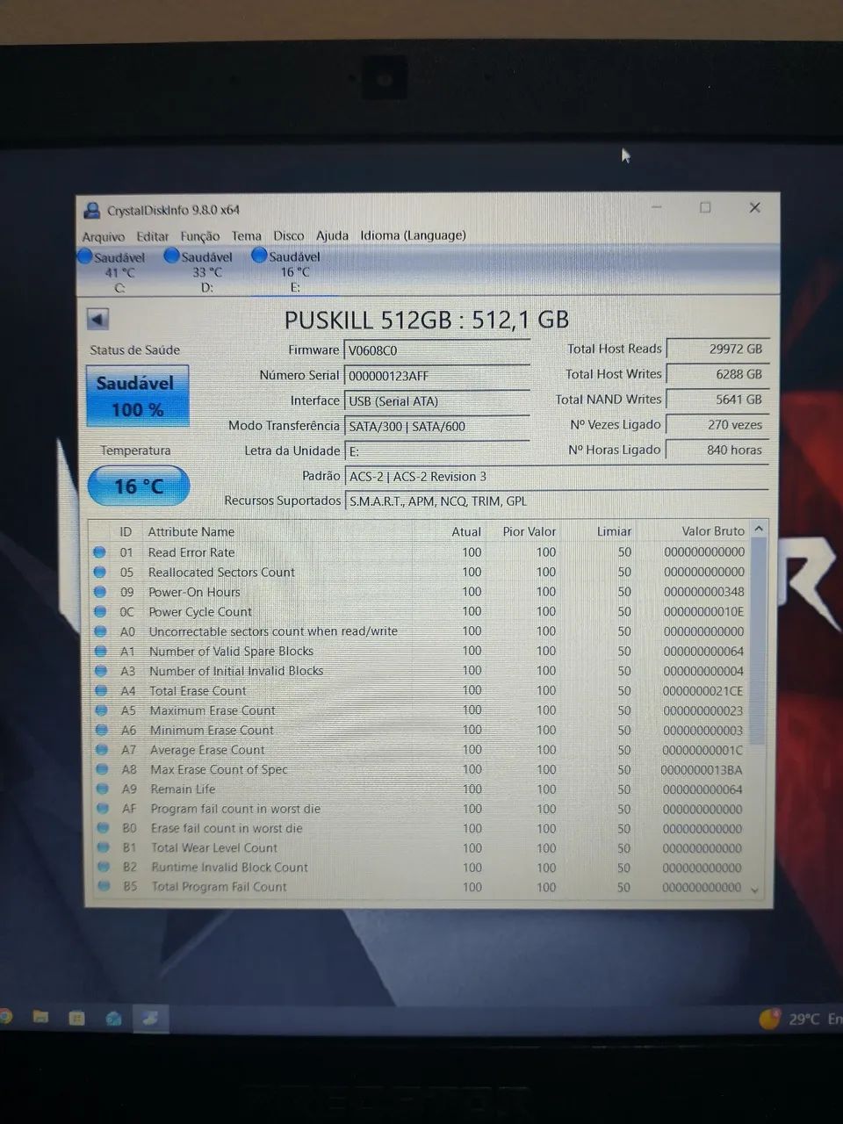Select the Uncorrectable sectors count row
The width and height of the screenshot is (843, 1124).
pos(419,631)
